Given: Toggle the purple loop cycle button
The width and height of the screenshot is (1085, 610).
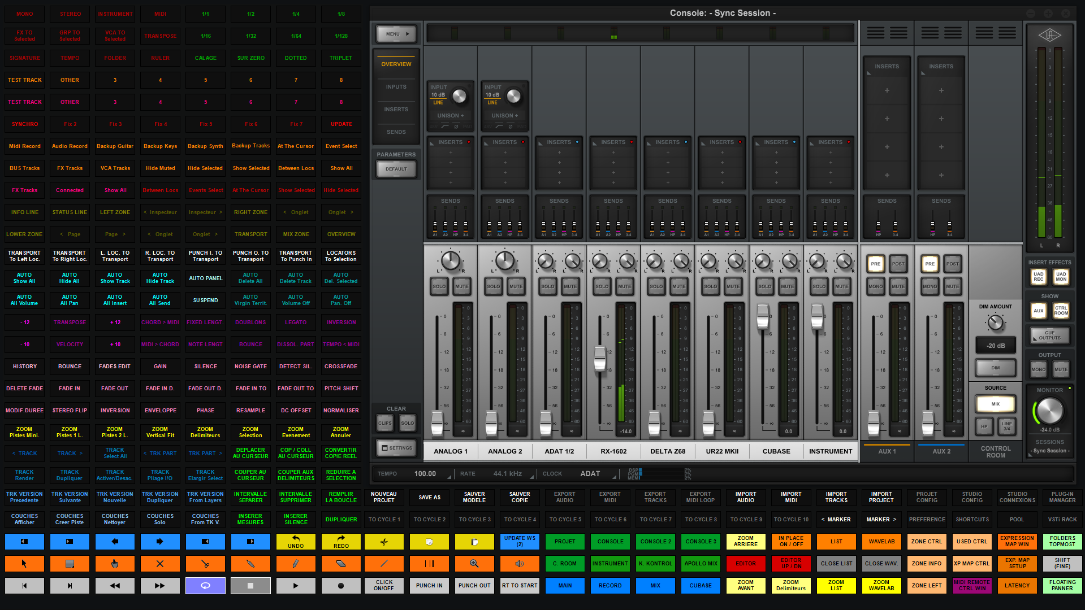Looking at the screenshot, I should (x=205, y=586).
